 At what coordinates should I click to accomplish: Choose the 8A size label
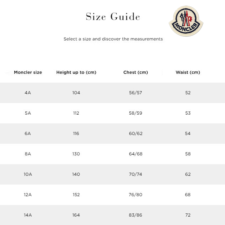28,154
